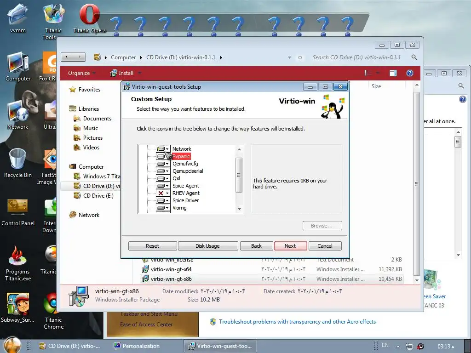Click the network tray icon in taskbar
Viewport: 471px width, 353px height.
pyautogui.click(x=409, y=347)
